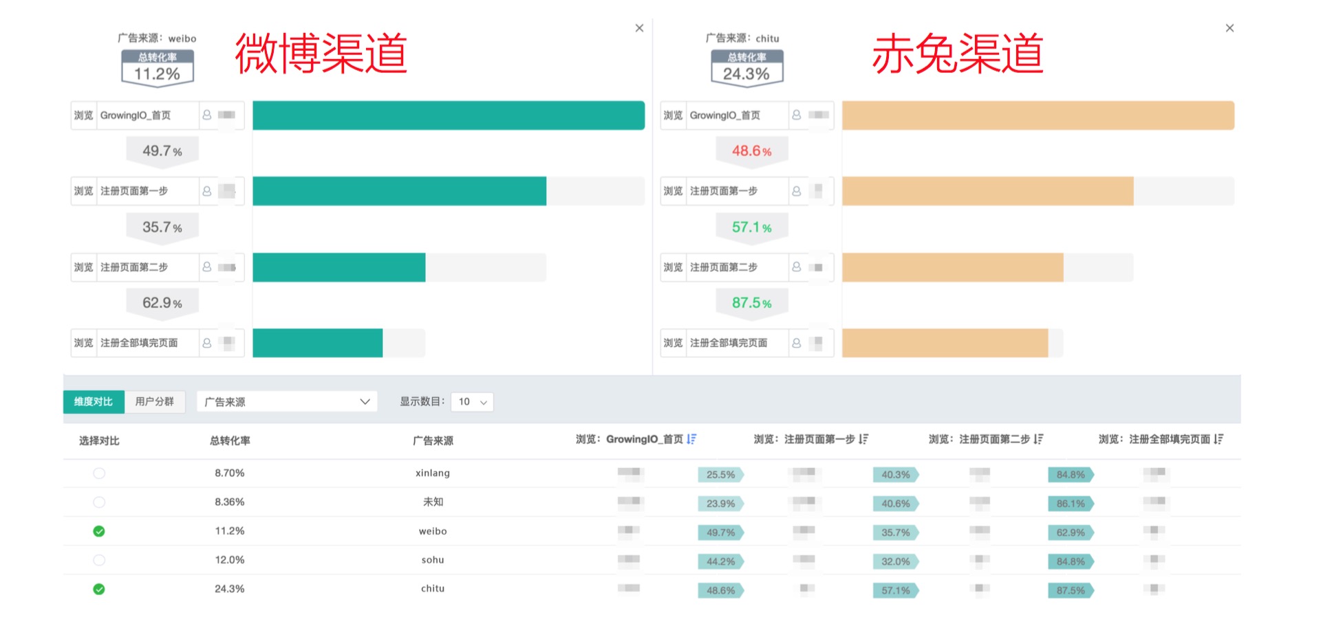
Task: Click user icon in chitu 注册页面第一步 step
Action: point(796,191)
